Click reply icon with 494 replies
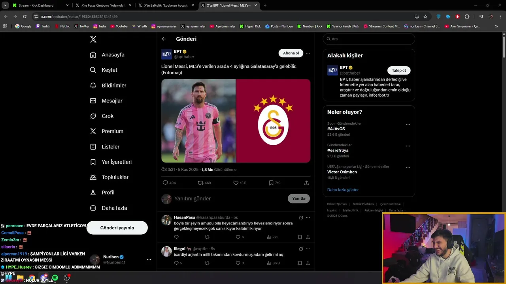Screen dimensions: 506x284 point(165,183)
